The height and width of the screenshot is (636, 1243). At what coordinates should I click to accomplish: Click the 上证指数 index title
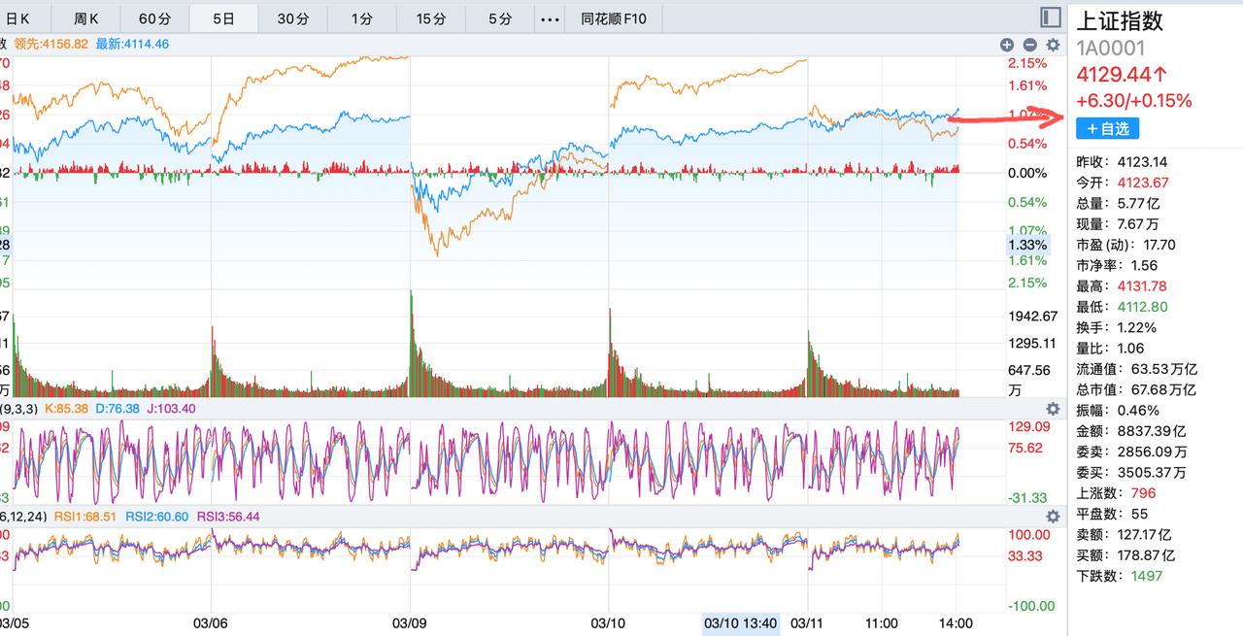(x=1119, y=21)
